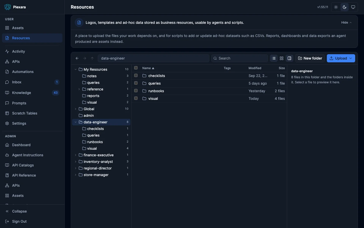Screen dimensions: 364x228
Task: Open Knowledge section
Action: tap(32, 93)
